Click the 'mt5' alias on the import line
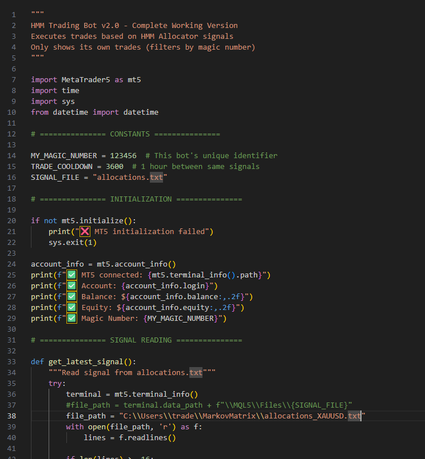This screenshot has width=425, height=459. tap(134, 80)
